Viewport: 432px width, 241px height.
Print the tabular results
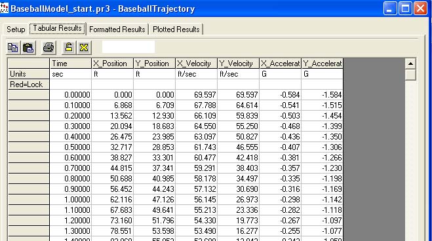pyautogui.click(x=49, y=48)
